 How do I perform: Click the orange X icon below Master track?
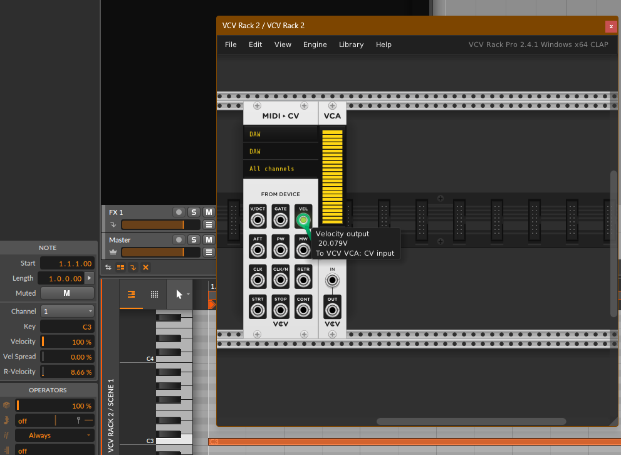point(146,268)
